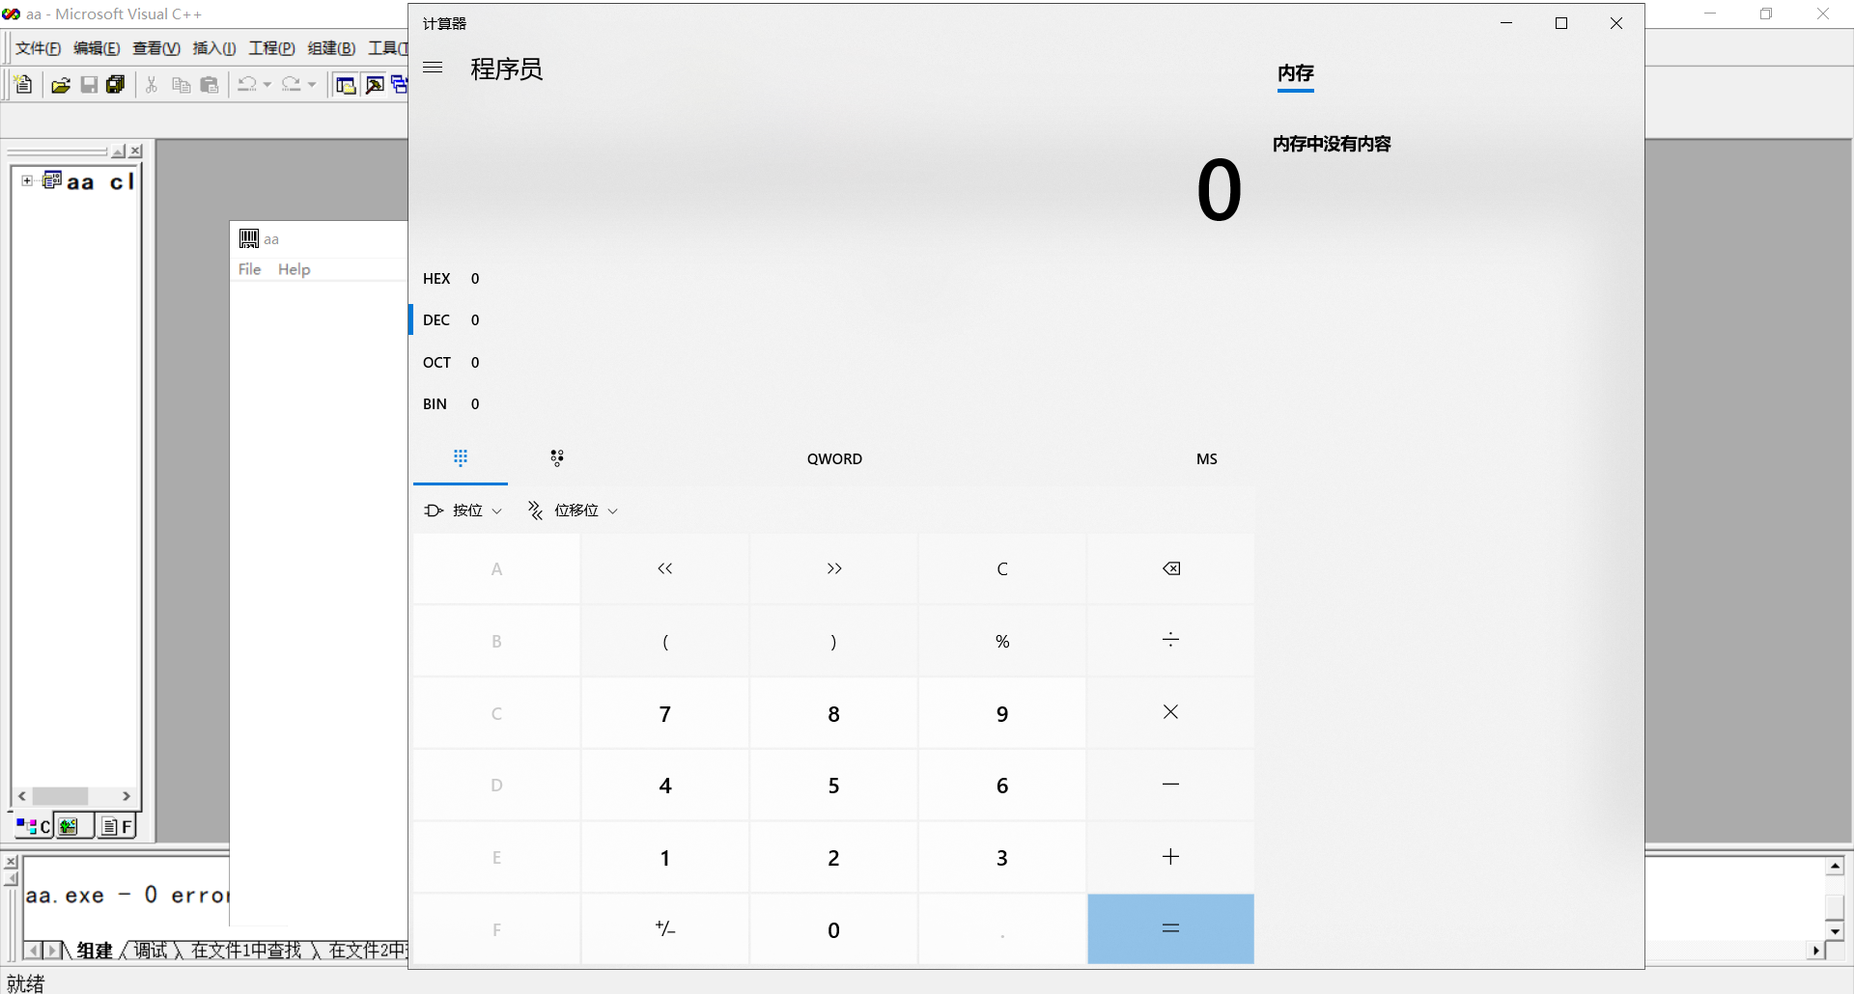The width and height of the screenshot is (1854, 994).
Task: Save the current file using the Save icon
Action: point(89,85)
